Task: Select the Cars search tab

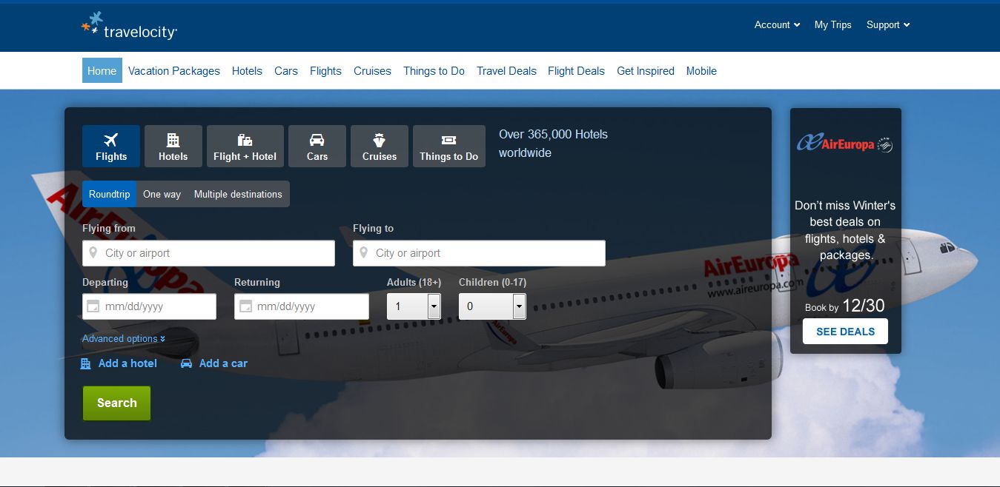Action: pos(317,146)
